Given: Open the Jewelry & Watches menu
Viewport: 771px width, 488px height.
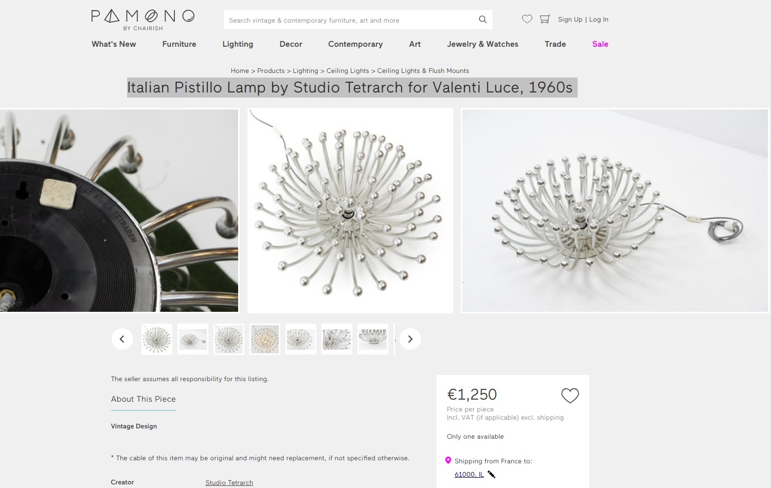Looking at the screenshot, I should (482, 44).
